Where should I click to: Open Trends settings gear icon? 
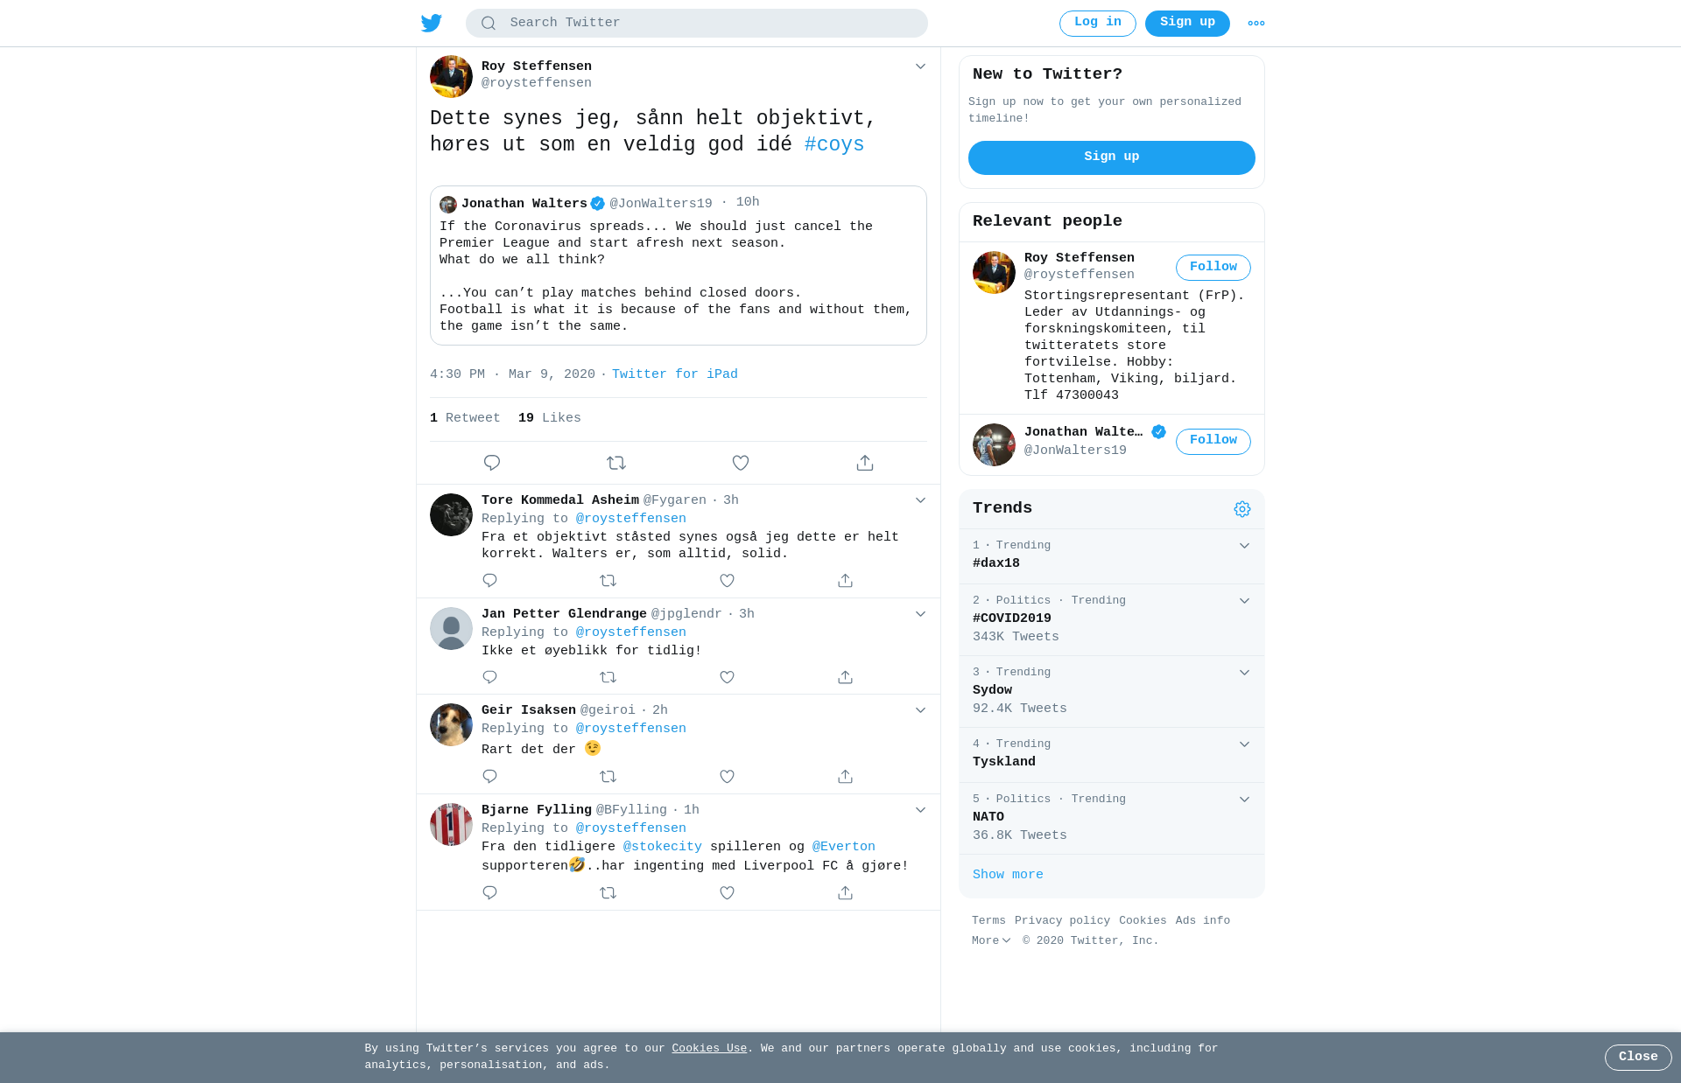[x=1242, y=509]
